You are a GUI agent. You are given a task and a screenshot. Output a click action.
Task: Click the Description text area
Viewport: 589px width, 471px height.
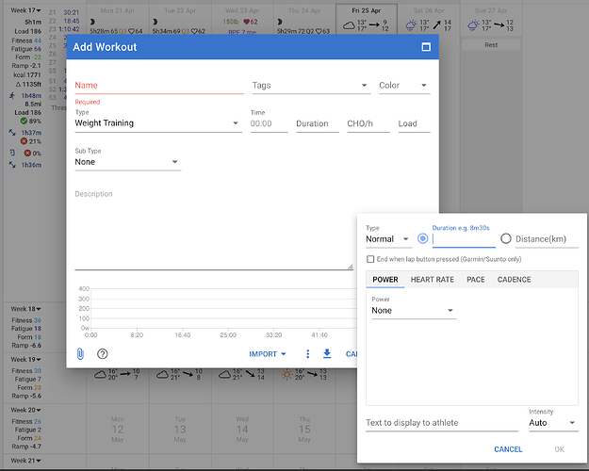click(x=214, y=229)
